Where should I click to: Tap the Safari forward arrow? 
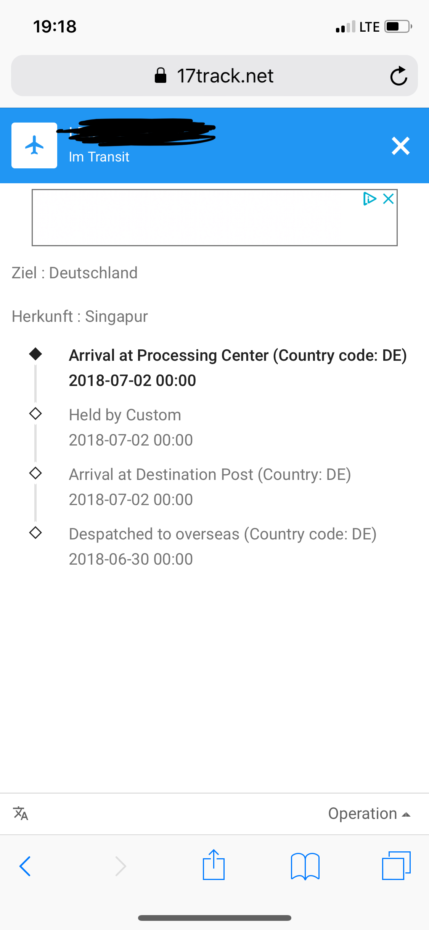(x=121, y=866)
